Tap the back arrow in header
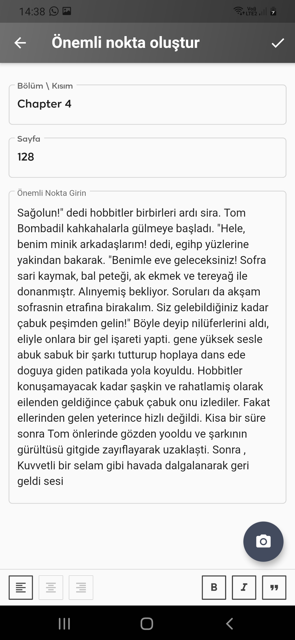Screen dimensions: 295x640 coord(20,43)
